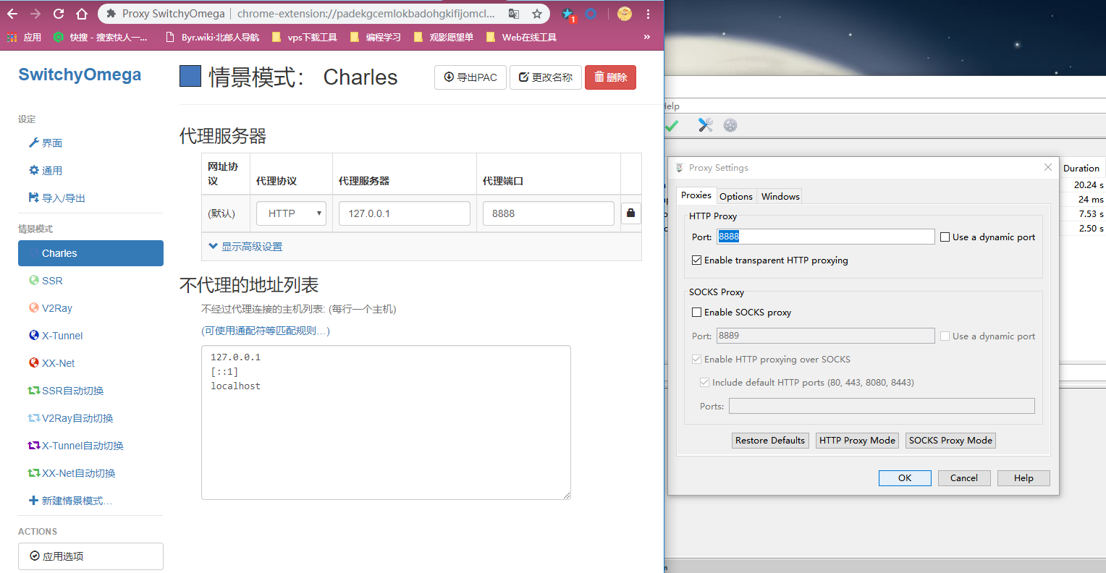
Task: Export PAC with the 导出PAC button
Action: (x=470, y=77)
